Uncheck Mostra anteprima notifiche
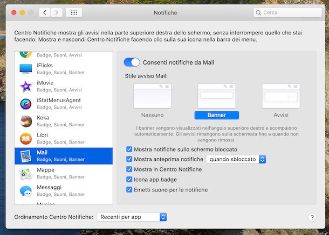This screenshot has height=235, width=329. tap(129, 159)
